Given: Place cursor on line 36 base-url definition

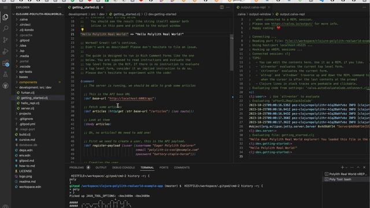Looking at the screenshot, I should click(120, 98).
